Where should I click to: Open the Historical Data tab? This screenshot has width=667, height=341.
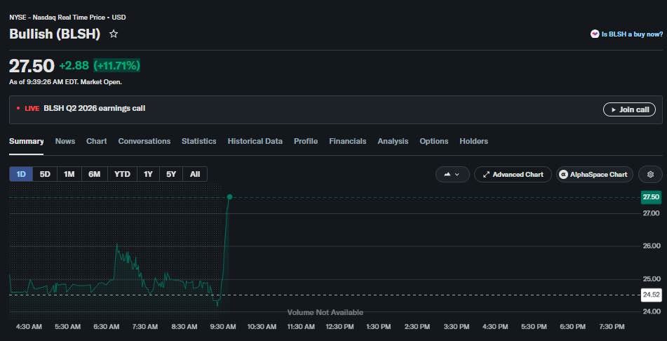click(255, 141)
